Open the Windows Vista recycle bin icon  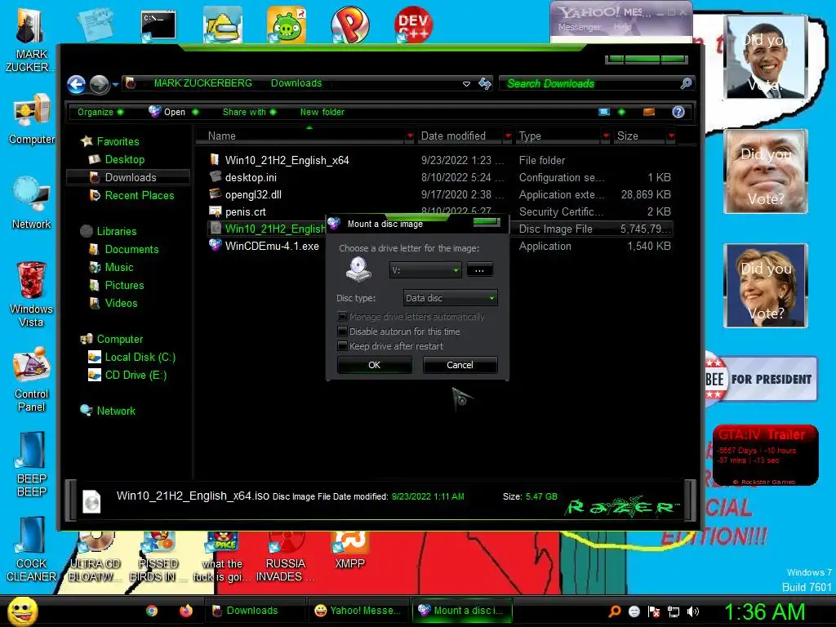(31, 294)
